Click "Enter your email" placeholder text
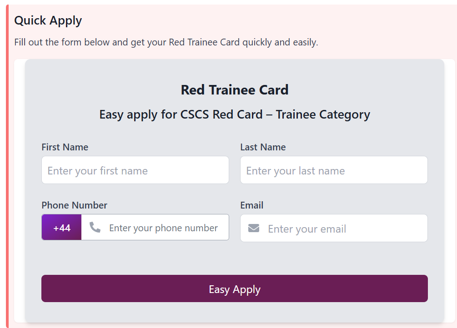Screen dimensions: 457x328 click(307, 229)
